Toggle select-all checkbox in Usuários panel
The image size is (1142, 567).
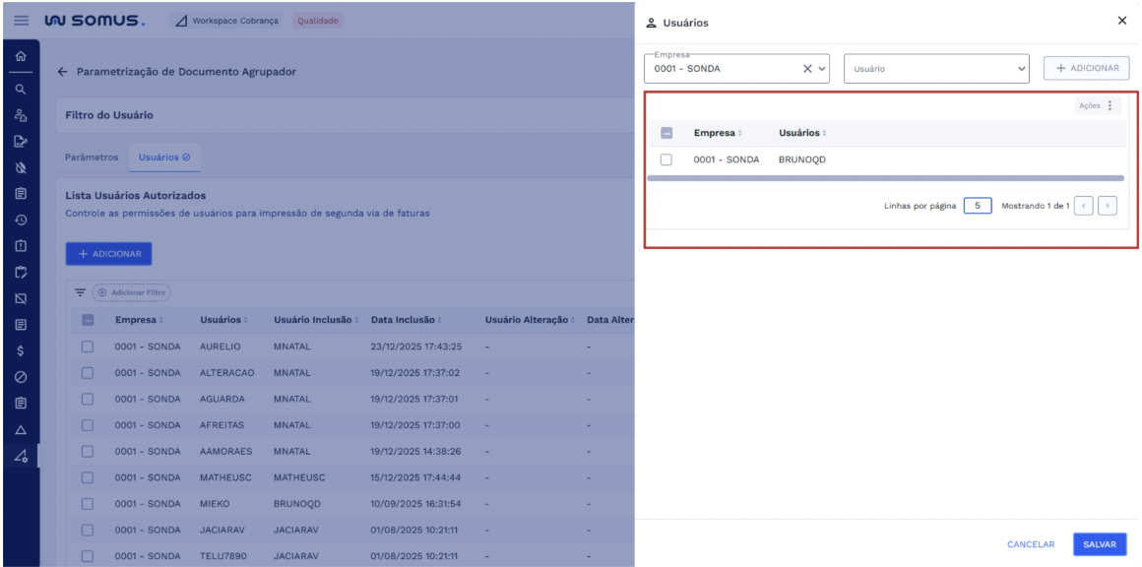(666, 133)
